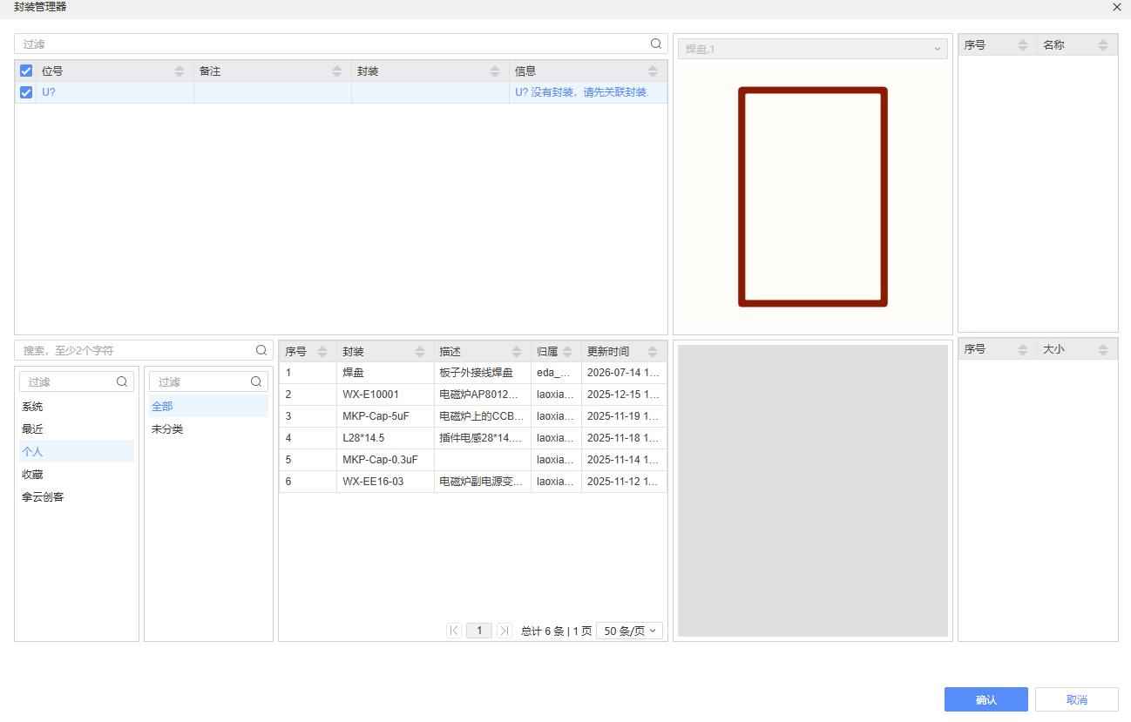
Task: Select the MKP-Cap-5uF footprint
Action: (x=473, y=416)
